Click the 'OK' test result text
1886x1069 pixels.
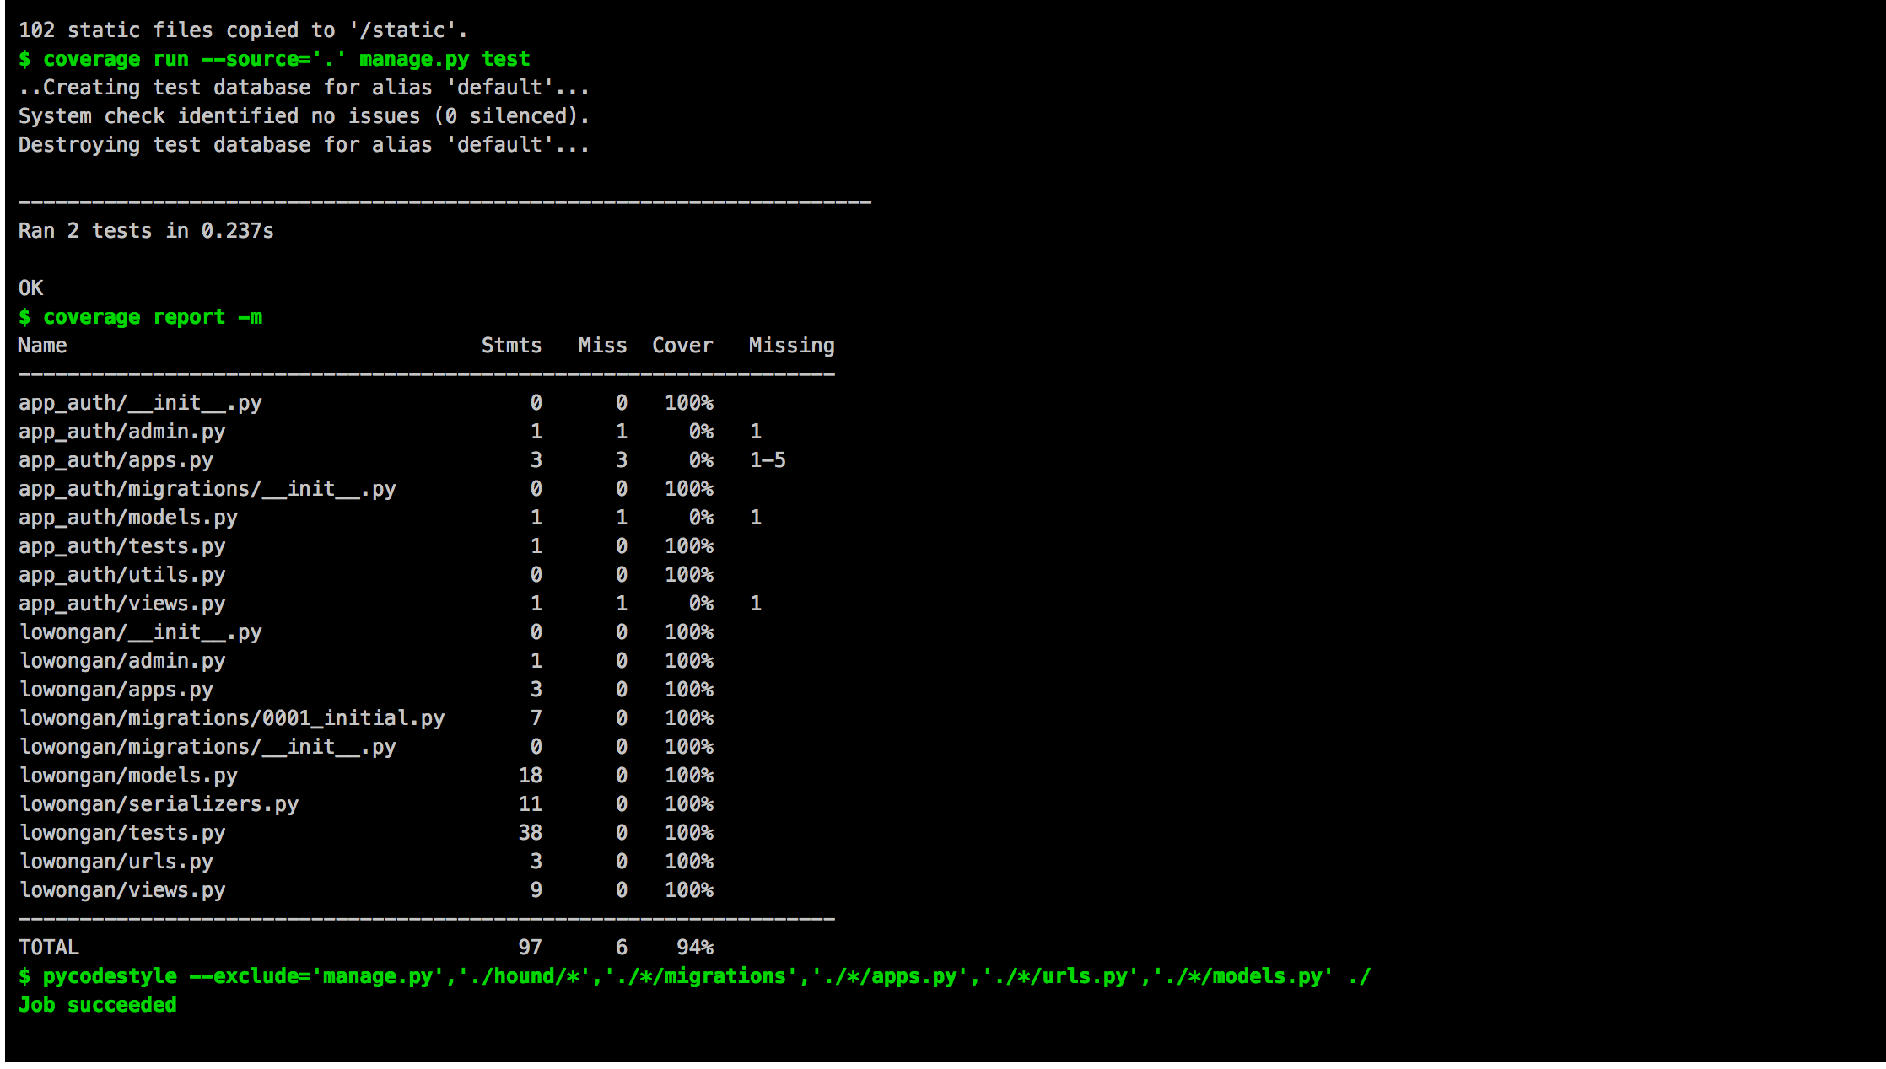pyautogui.click(x=31, y=288)
